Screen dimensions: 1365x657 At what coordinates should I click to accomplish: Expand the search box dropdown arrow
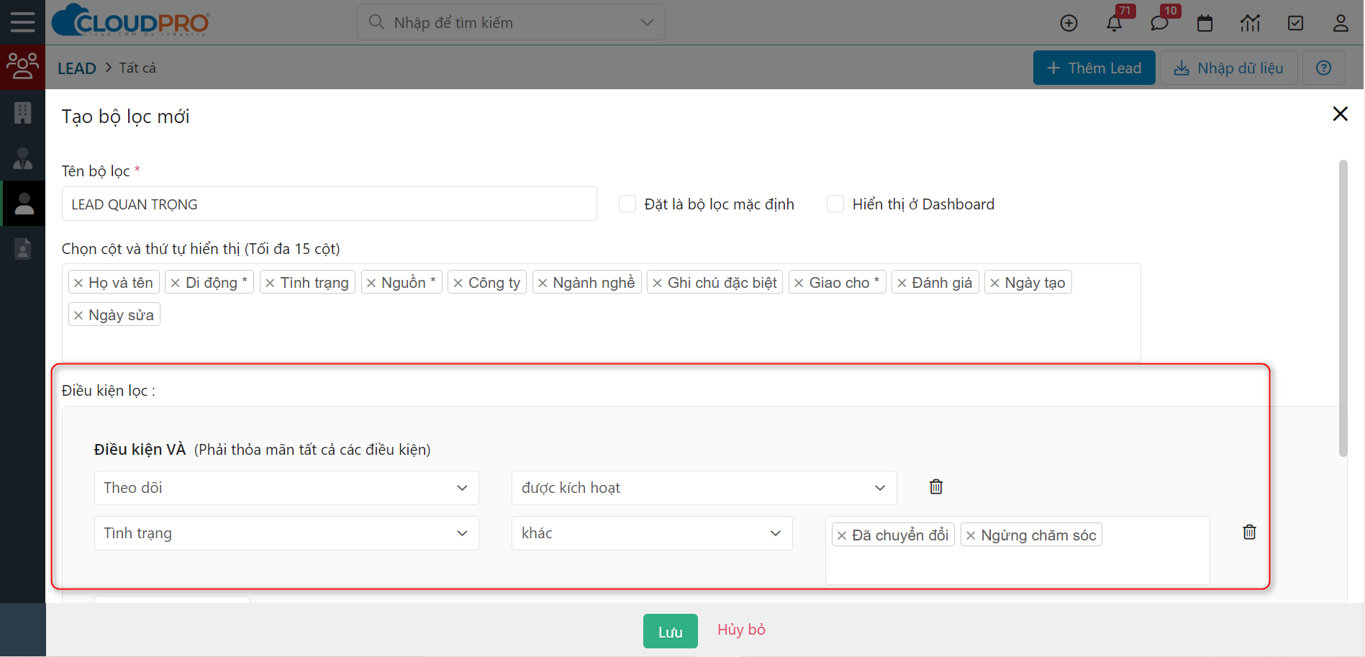coord(647,22)
